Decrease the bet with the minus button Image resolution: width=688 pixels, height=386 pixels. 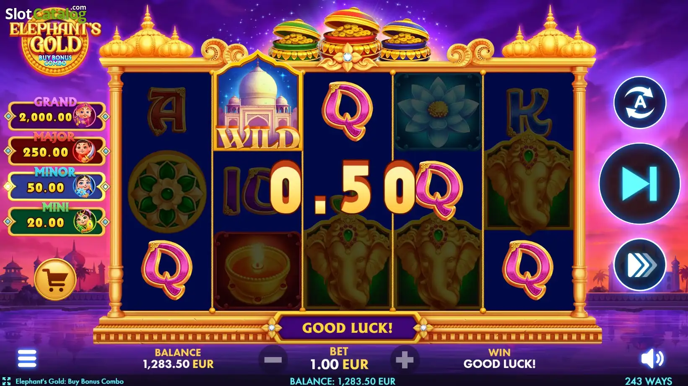[273, 360]
